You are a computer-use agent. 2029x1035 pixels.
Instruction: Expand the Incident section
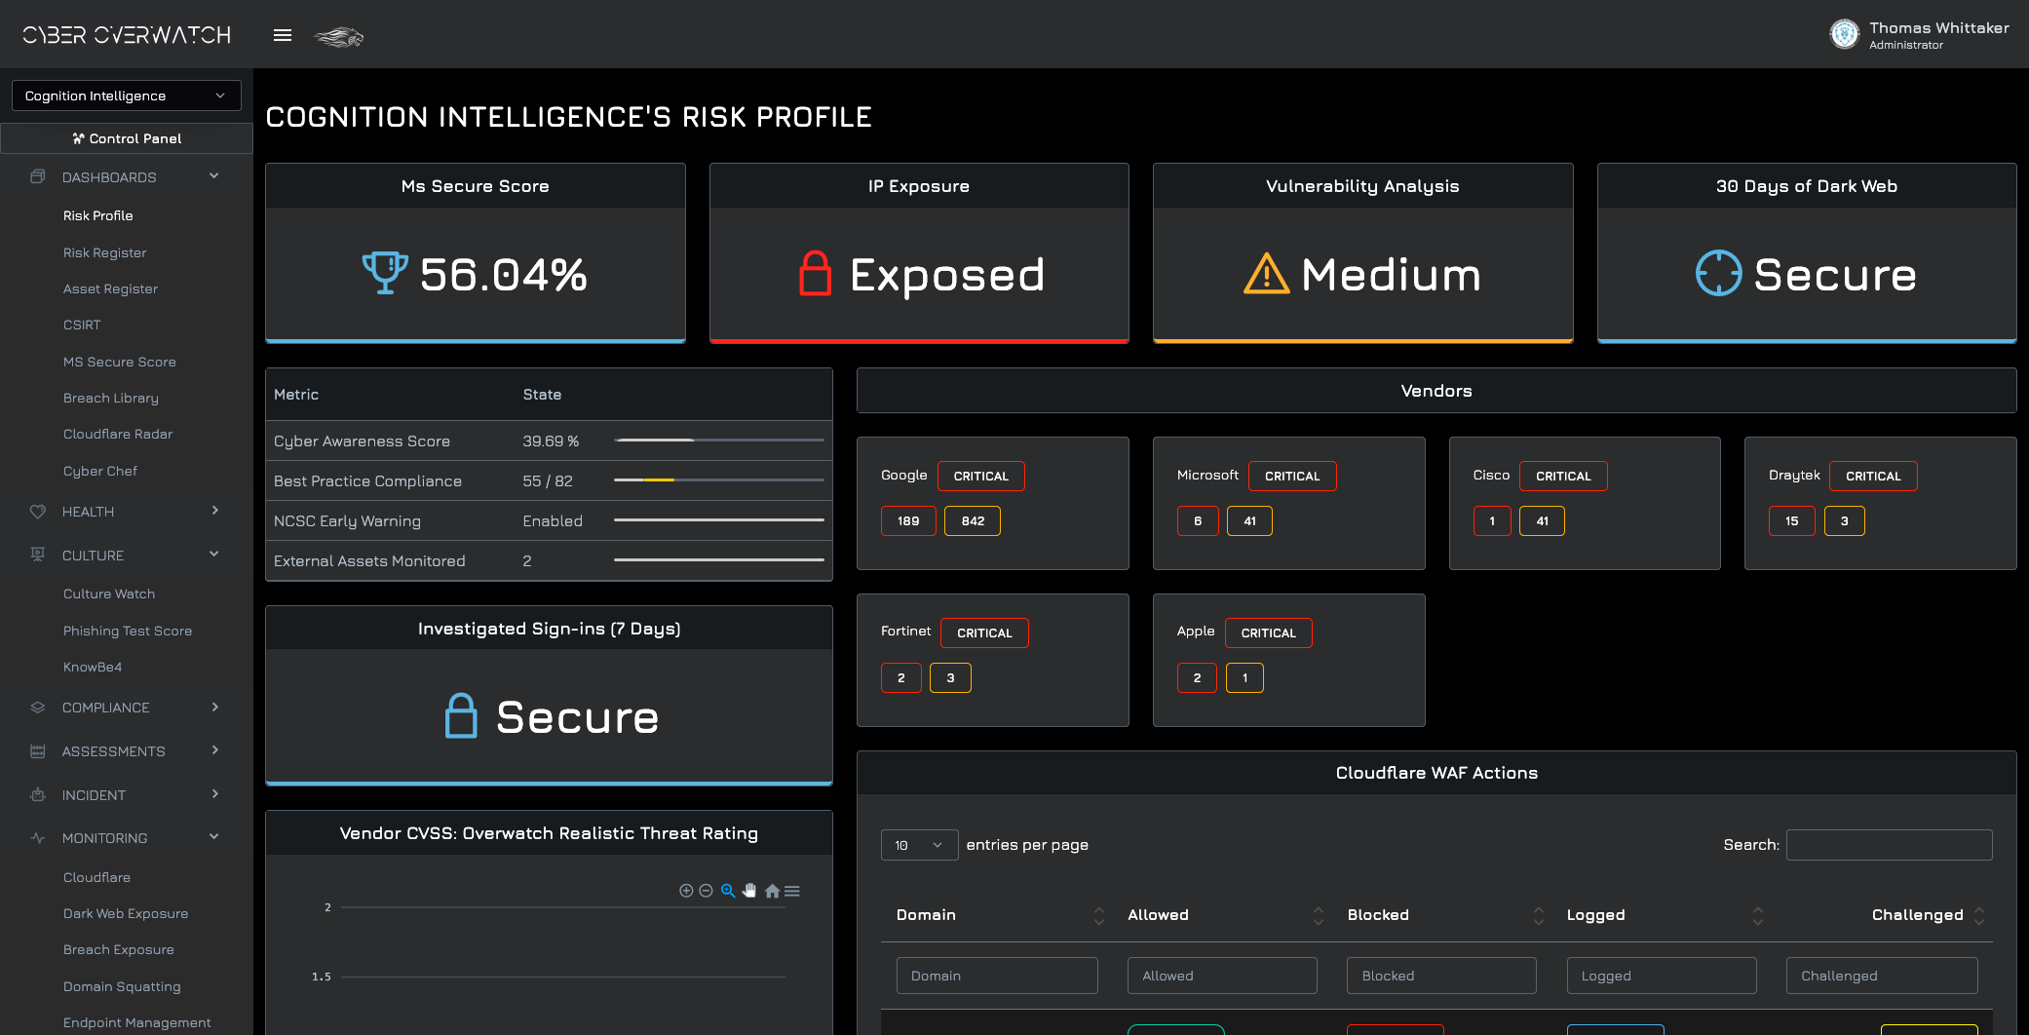point(215,793)
